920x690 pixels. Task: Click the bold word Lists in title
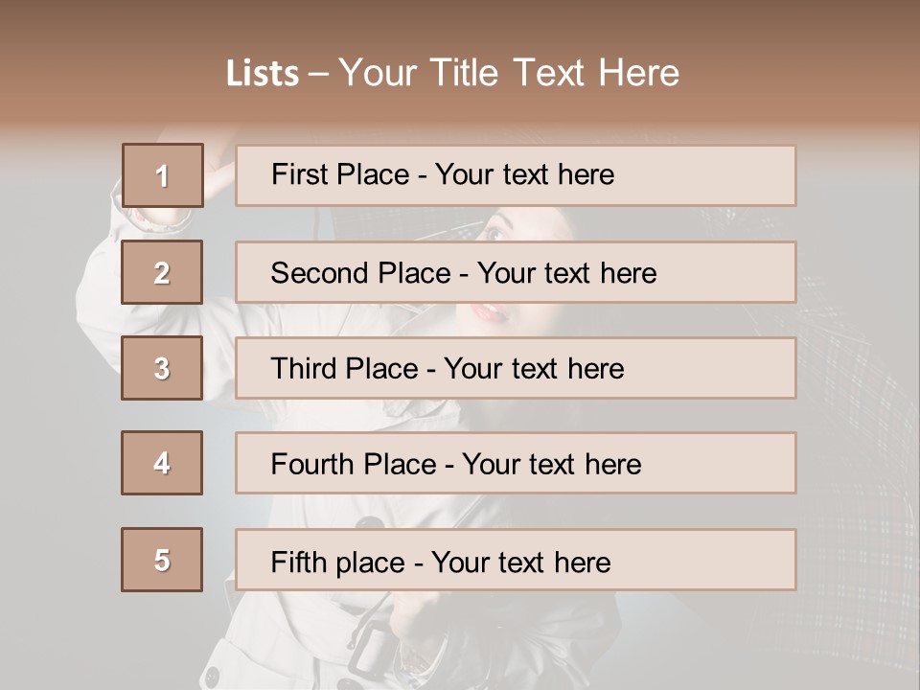point(263,74)
